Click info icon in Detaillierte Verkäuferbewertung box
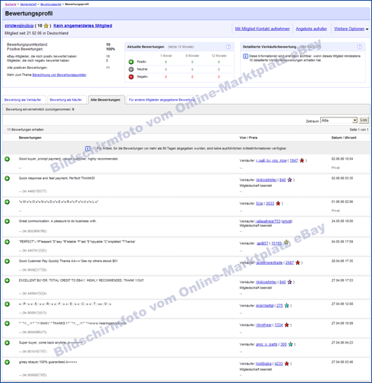 [x=246, y=56]
